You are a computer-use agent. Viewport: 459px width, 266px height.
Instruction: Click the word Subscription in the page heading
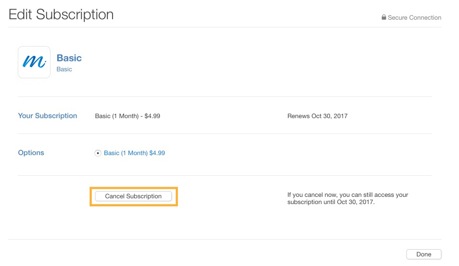[x=75, y=14]
